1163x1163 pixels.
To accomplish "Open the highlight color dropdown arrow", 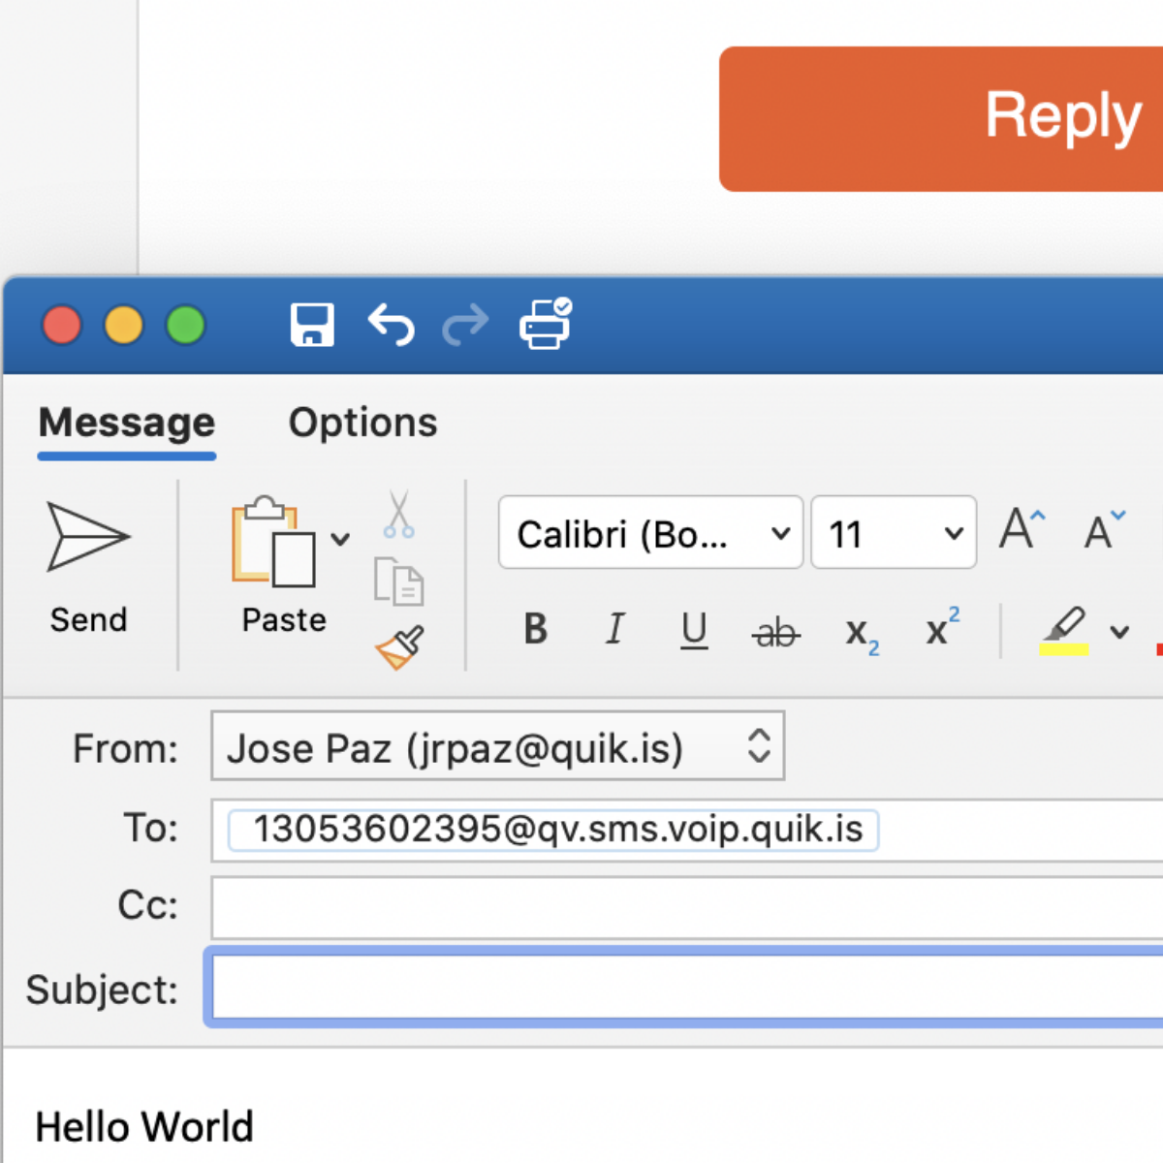I will pyautogui.click(x=1119, y=633).
